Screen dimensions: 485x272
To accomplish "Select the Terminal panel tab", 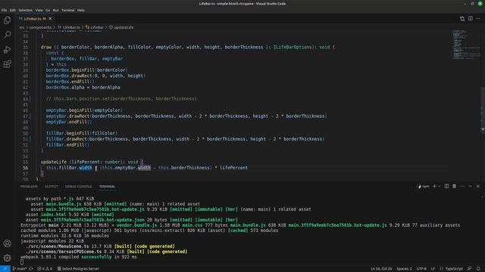I will point(107,187).
